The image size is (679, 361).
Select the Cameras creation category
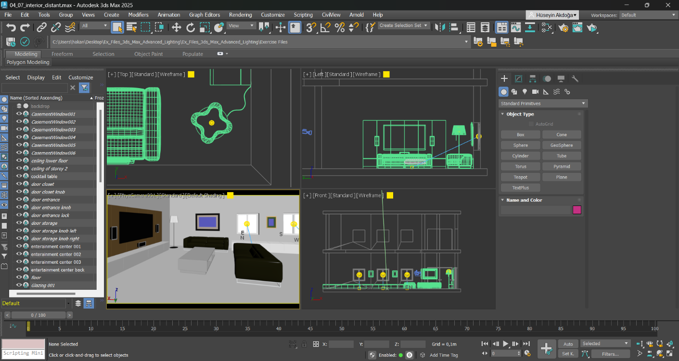(536, 91)
